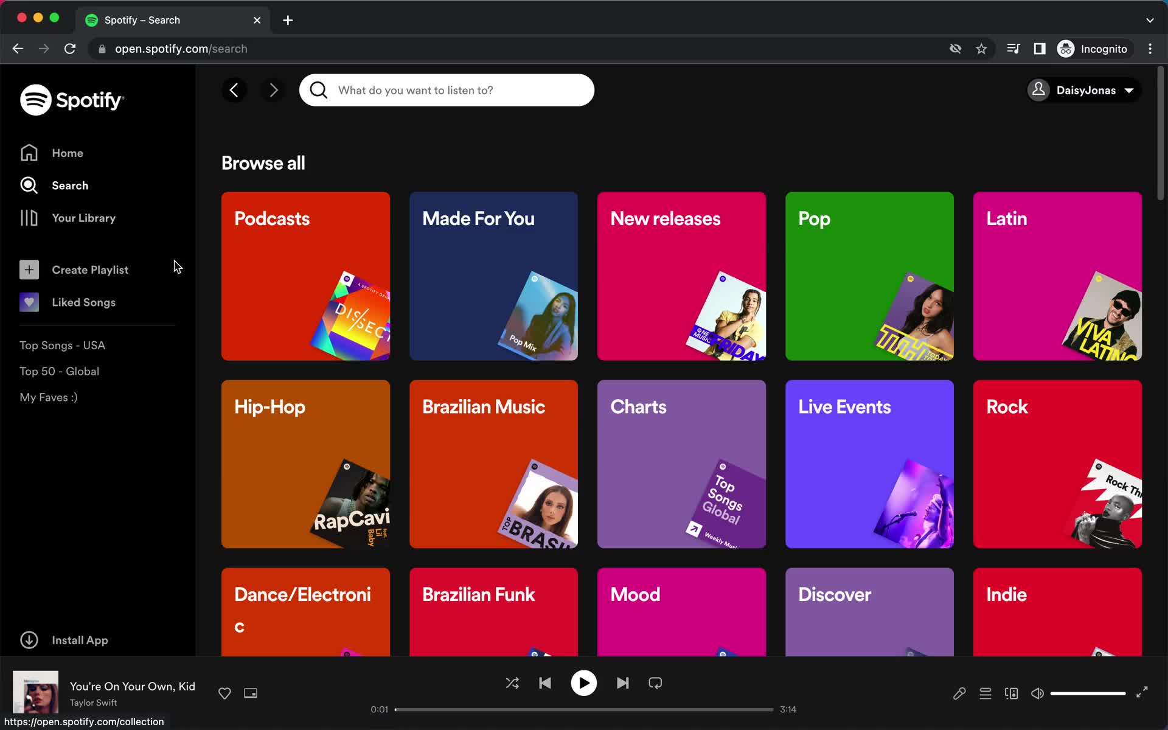Go back with Spotify's back arrow
This screenshot has width=1168, height=730.
[x=234, y=90]
